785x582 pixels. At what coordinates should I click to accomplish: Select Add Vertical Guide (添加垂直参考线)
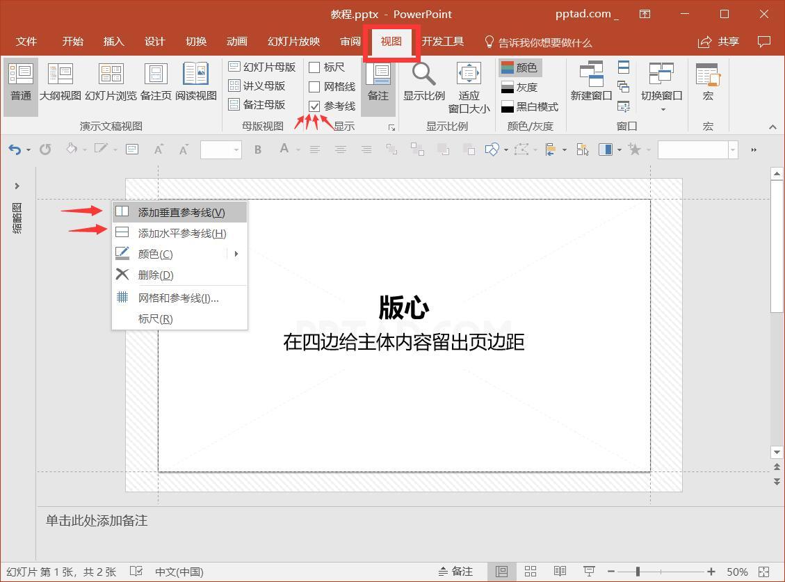pos(181,212)
